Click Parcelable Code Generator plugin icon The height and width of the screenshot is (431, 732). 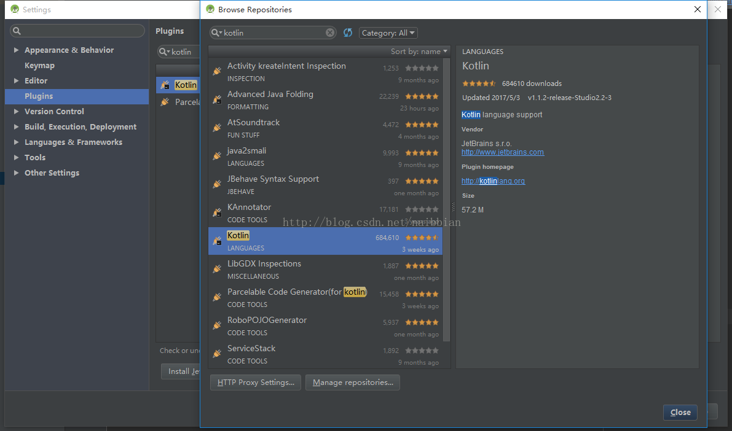point(217,297)
